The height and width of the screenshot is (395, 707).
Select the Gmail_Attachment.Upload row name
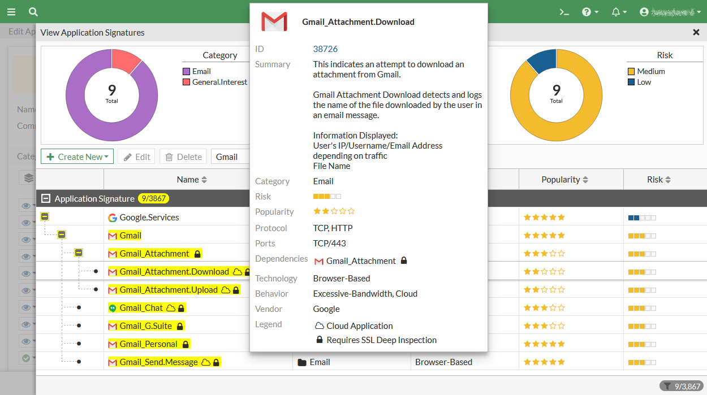click(x=169, y=290)
